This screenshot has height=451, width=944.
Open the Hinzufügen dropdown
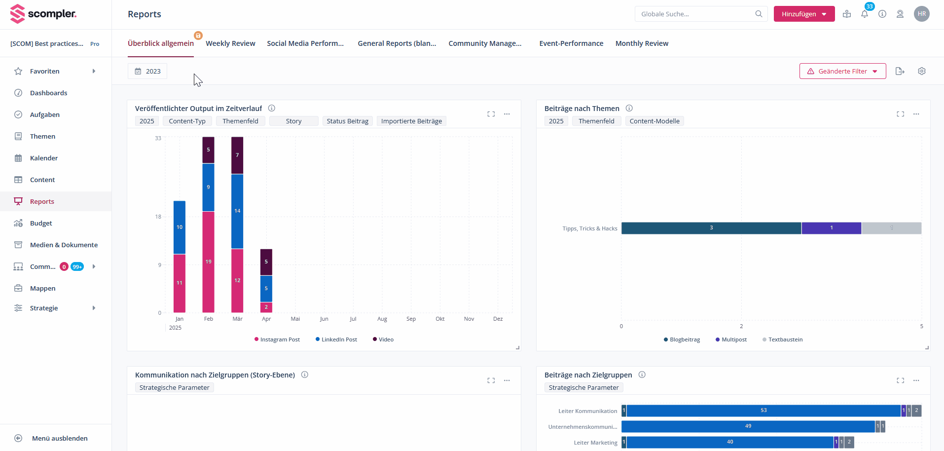[x=804, y=14]
